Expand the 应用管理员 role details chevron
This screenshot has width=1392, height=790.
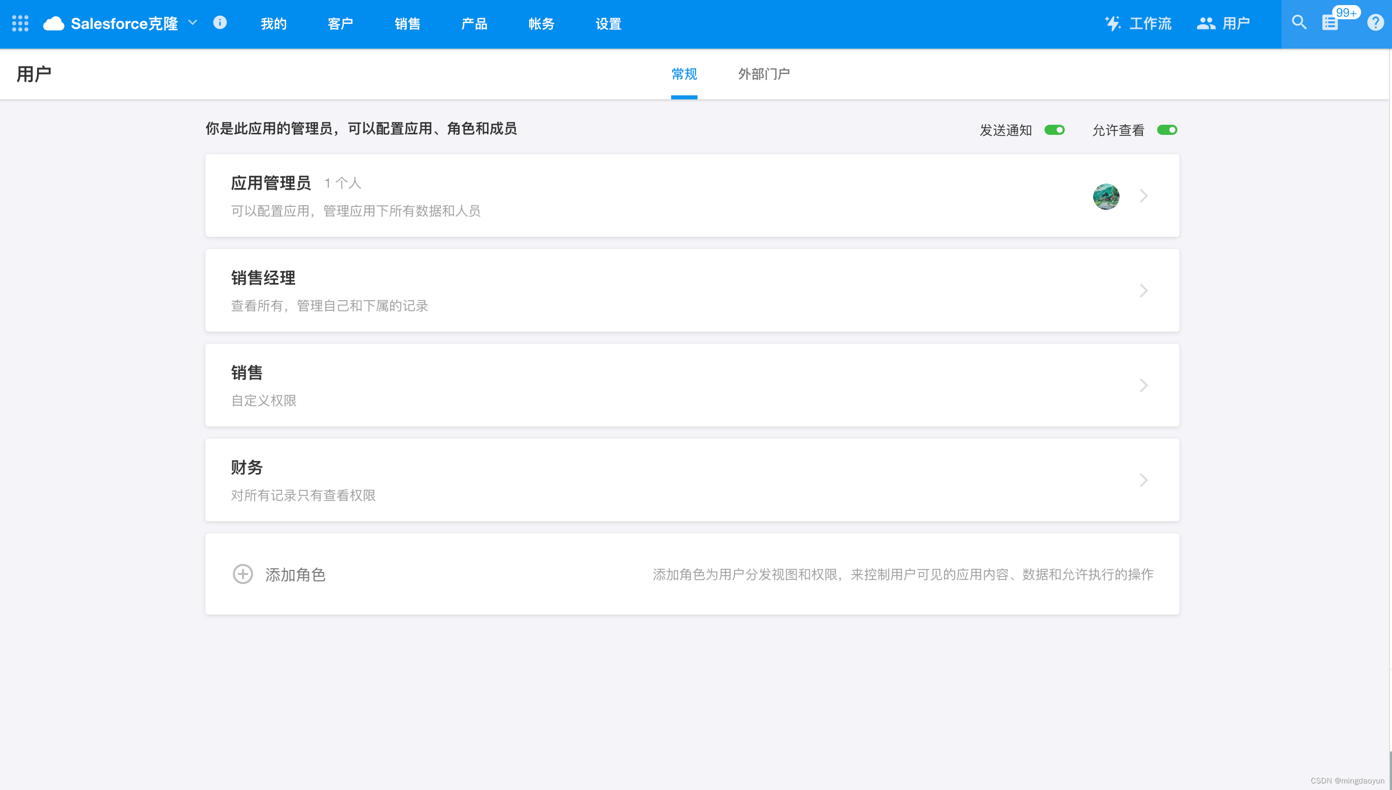[1144, 196]
